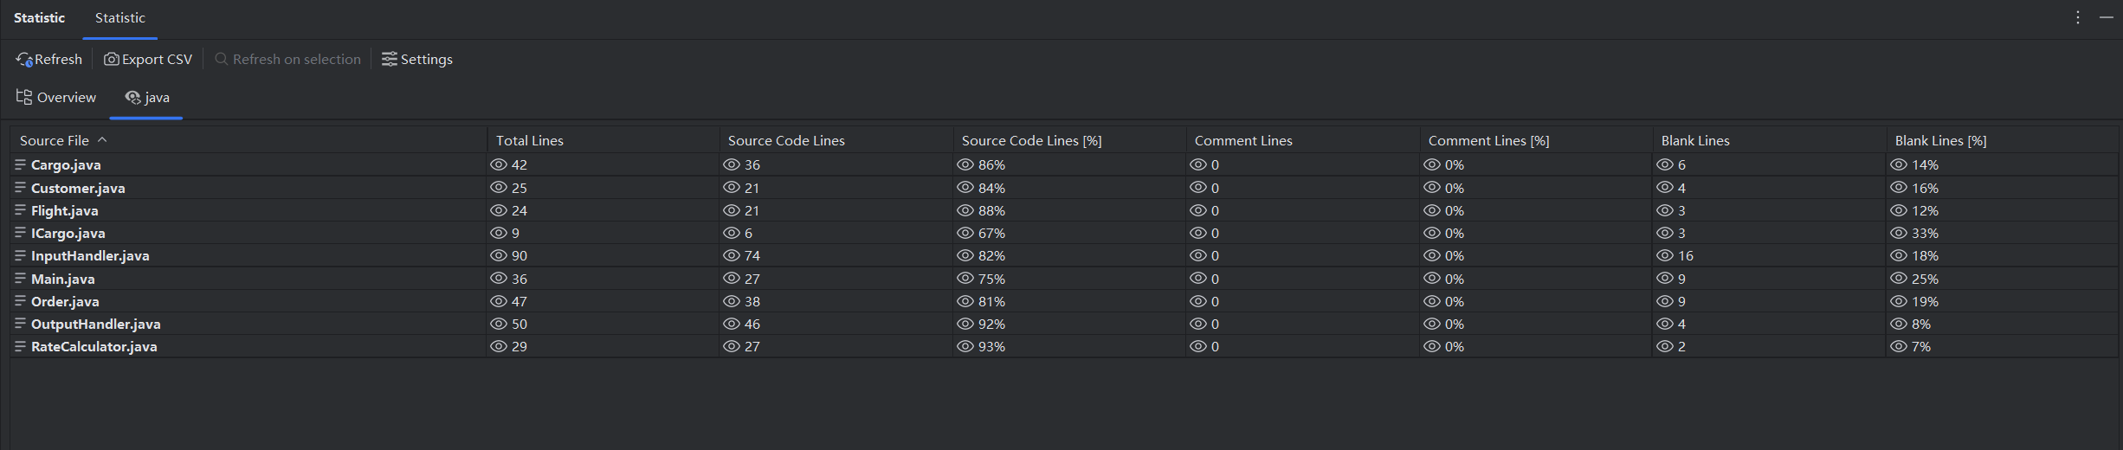Open the three-dot options menu
2123x450 pixels.
tap(2078, 17)
